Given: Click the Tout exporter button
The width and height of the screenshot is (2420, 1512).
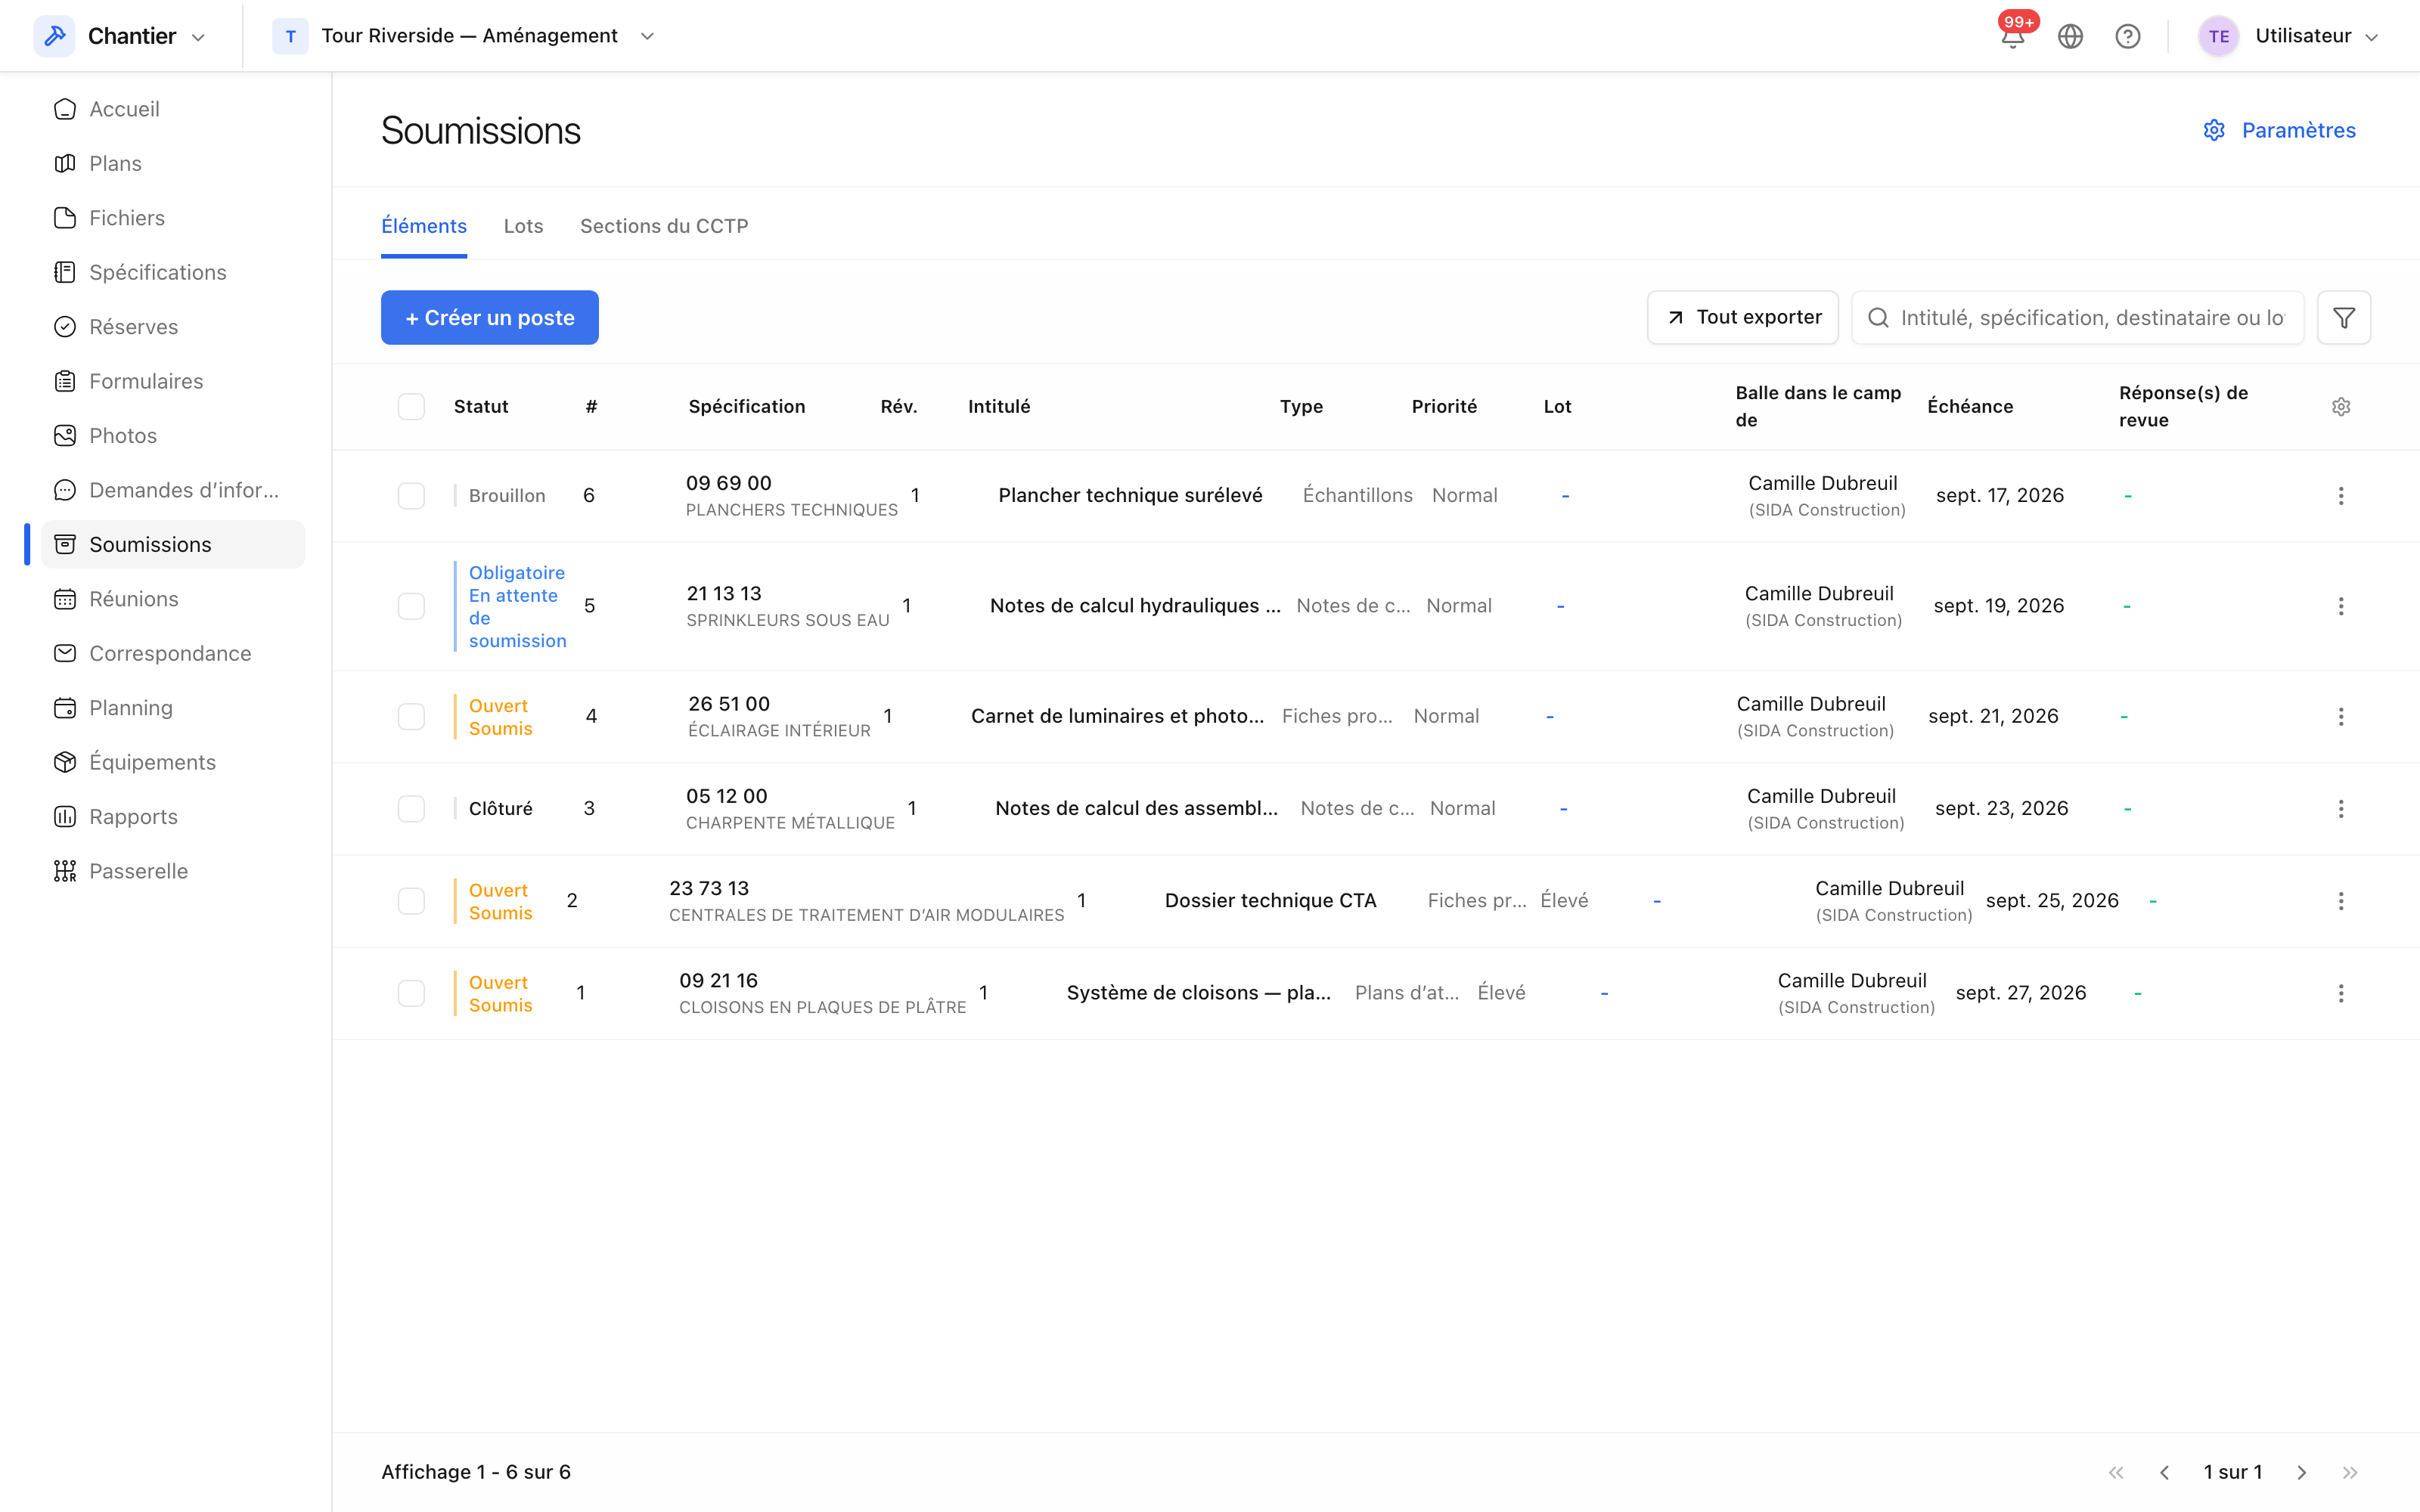Looking at the screenshot, I should pyautogui.click(x=1742, y=318).
